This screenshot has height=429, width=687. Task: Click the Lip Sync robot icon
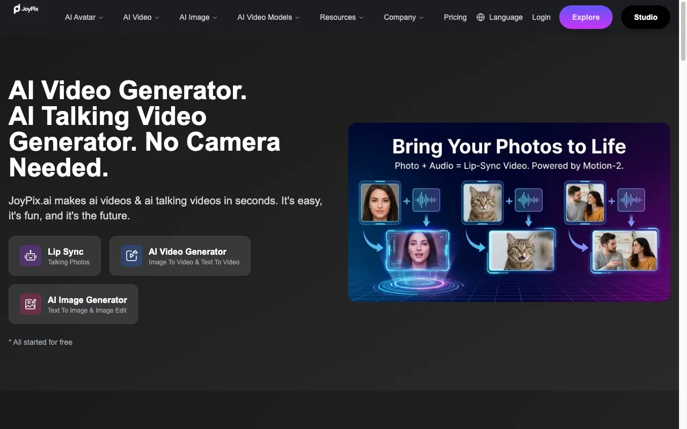[31, 256]
